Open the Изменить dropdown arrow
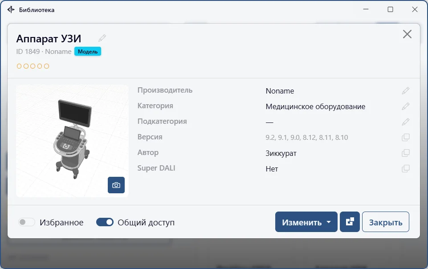The image size is (428, 269). tap(329, 222)
